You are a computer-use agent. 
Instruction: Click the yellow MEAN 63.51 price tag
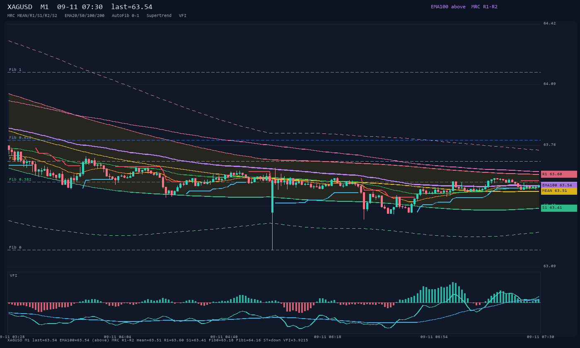559,191
